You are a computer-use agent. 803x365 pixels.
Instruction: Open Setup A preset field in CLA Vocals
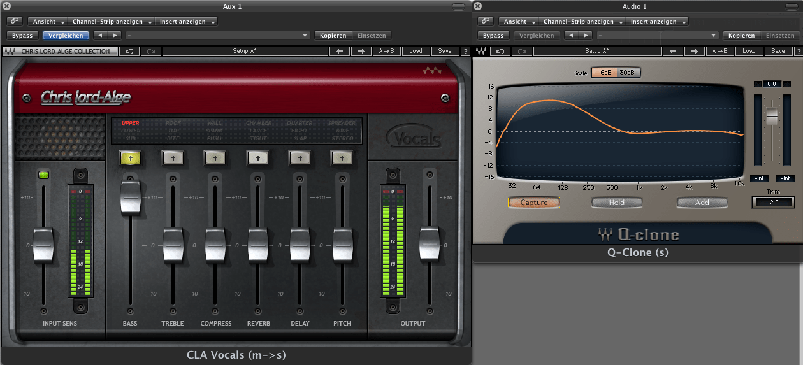click(x=245, y=51)
